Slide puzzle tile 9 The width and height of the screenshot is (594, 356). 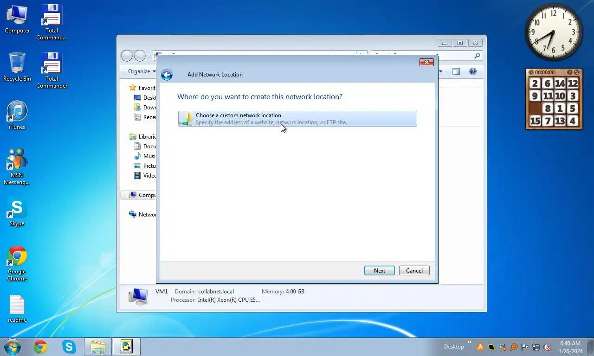point(535,96)
